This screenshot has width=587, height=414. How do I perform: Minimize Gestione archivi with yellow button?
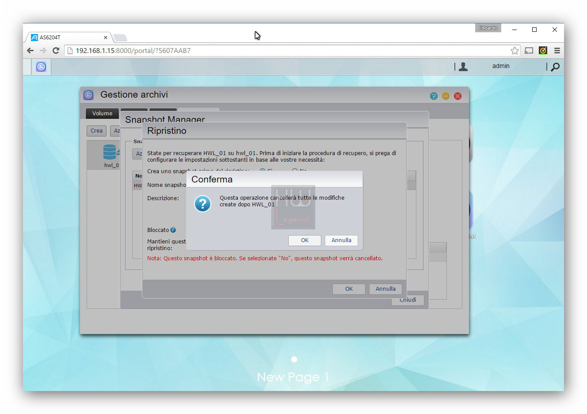pyautogui.click(x=446, y=96)
